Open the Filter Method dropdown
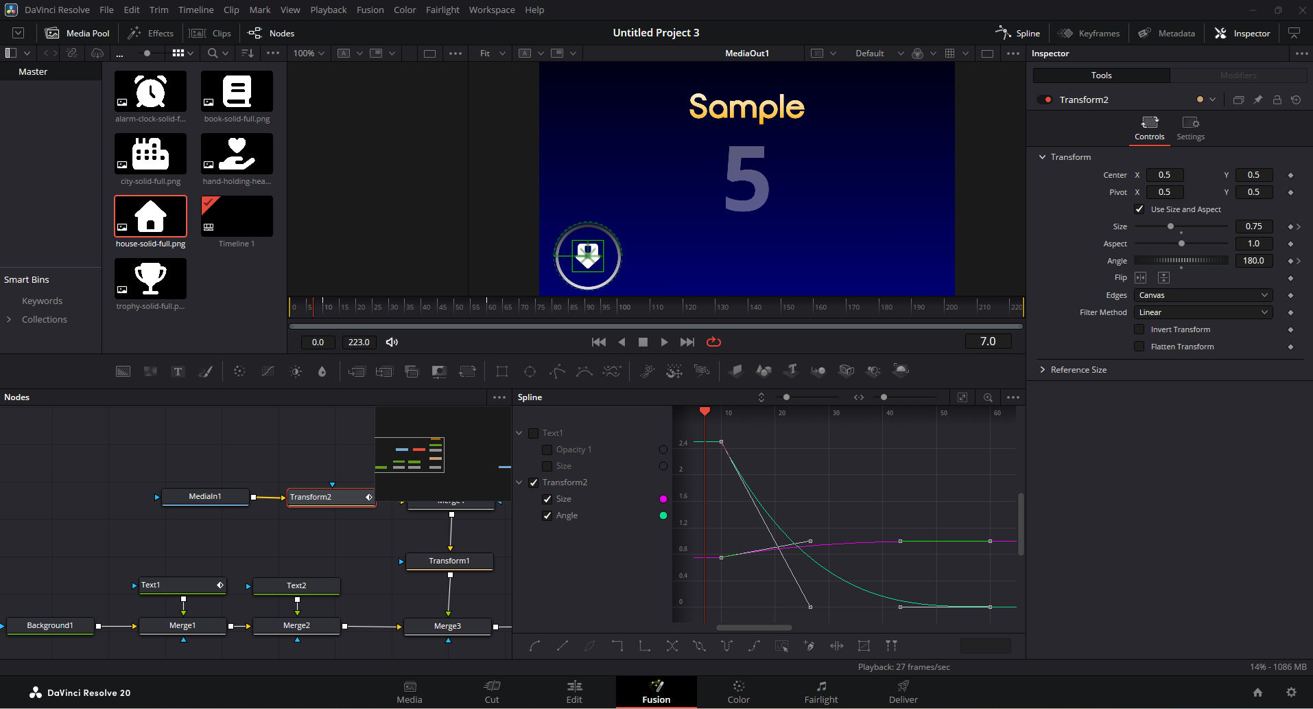This screenshot has height=709, width=1313. click(x=1203, y=312)
